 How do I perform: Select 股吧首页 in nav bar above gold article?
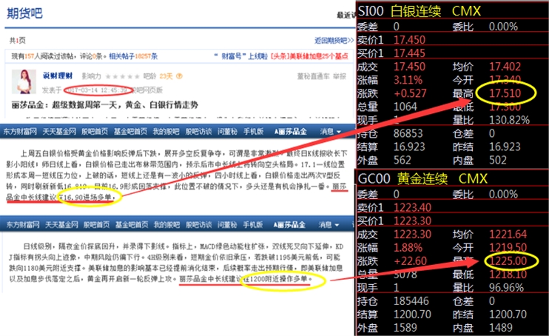coord(96,224)
